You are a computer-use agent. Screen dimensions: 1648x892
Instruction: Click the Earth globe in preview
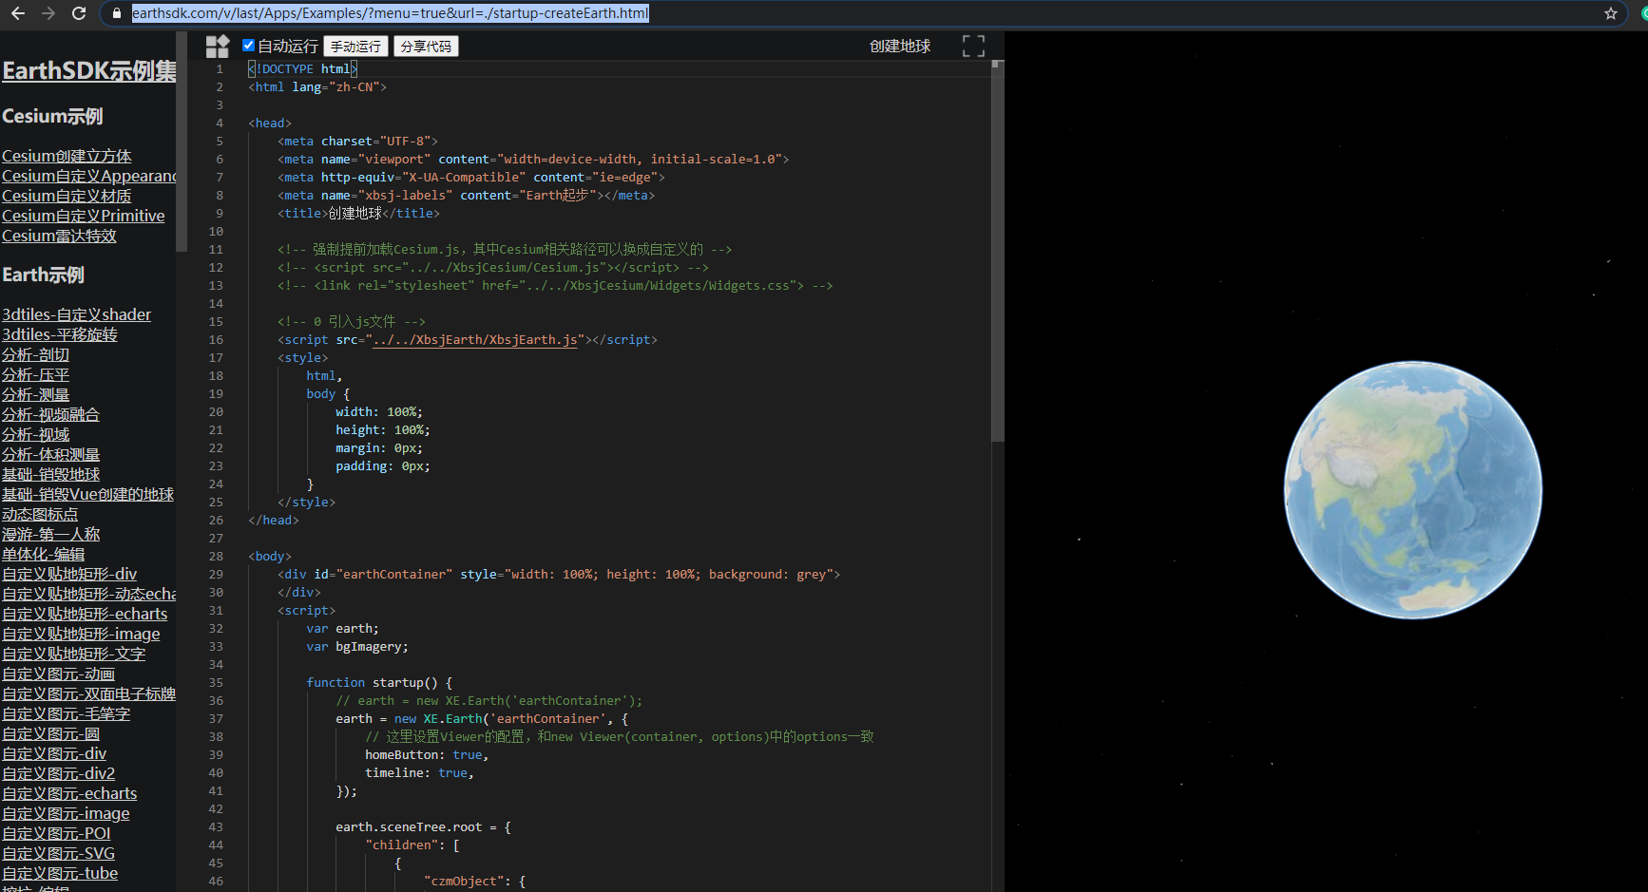pos(1412,490)
